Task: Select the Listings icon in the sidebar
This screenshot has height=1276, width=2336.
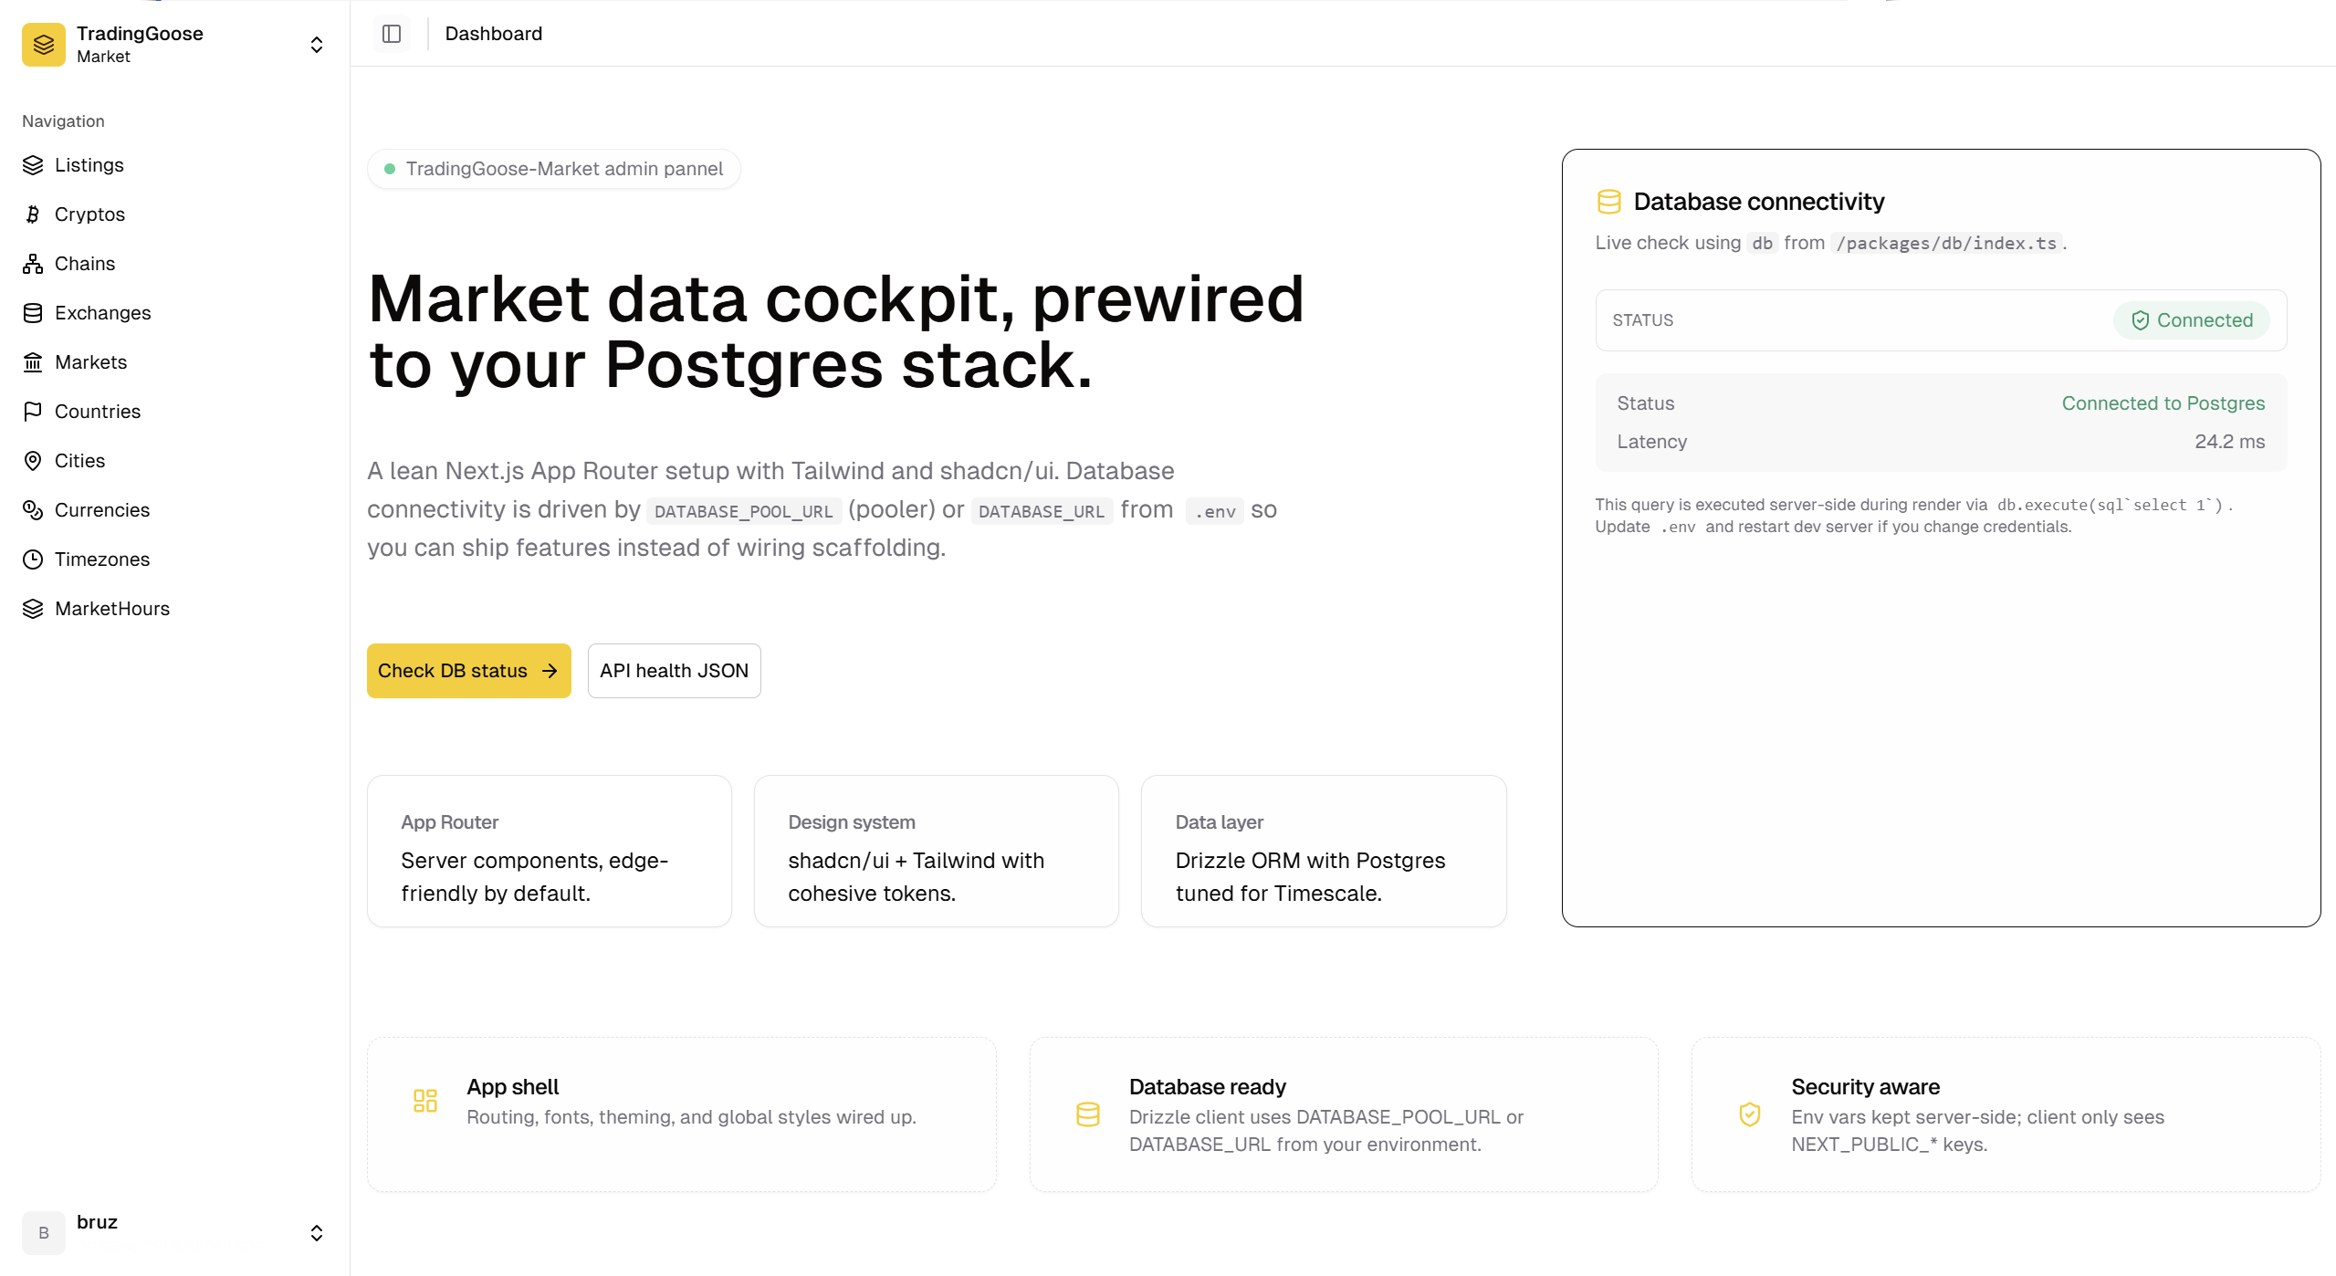Action: (33, 165)
